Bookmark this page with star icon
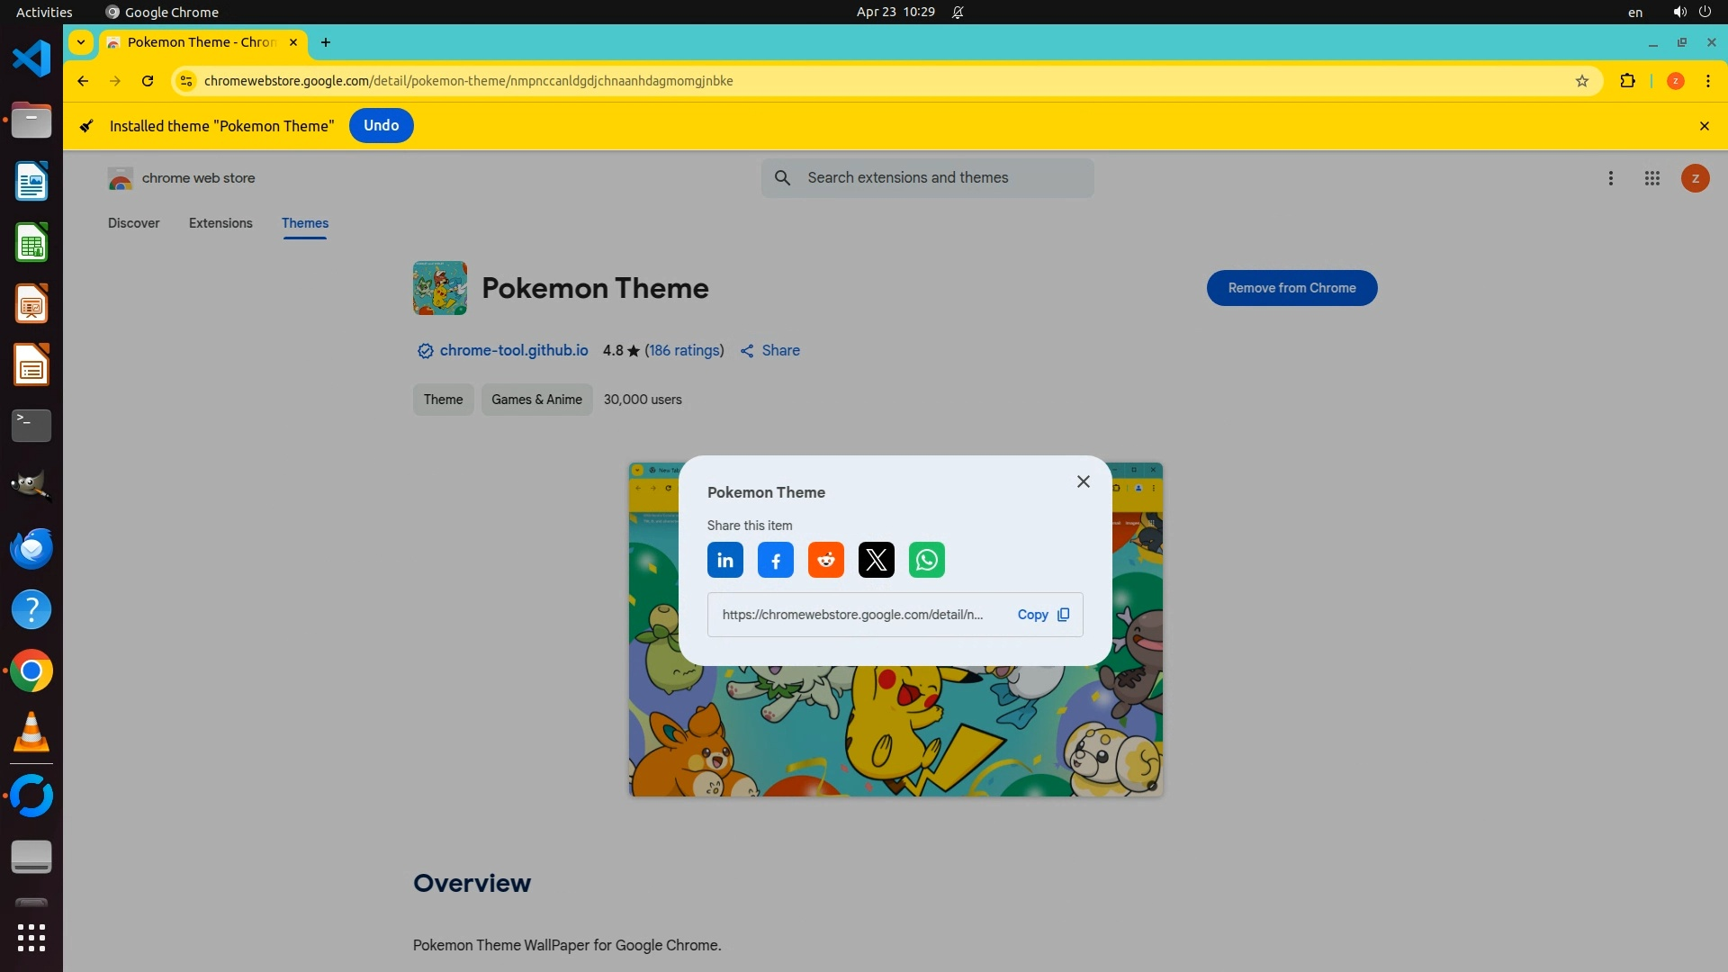 click(1581, 81)
